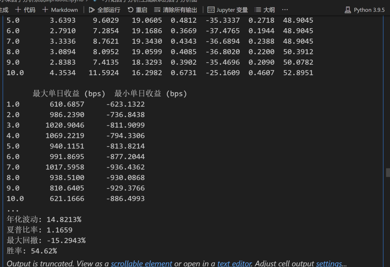Click the value 1069.2219
The height and width of the screenshot is (267, 390).
tap(65, 135)
